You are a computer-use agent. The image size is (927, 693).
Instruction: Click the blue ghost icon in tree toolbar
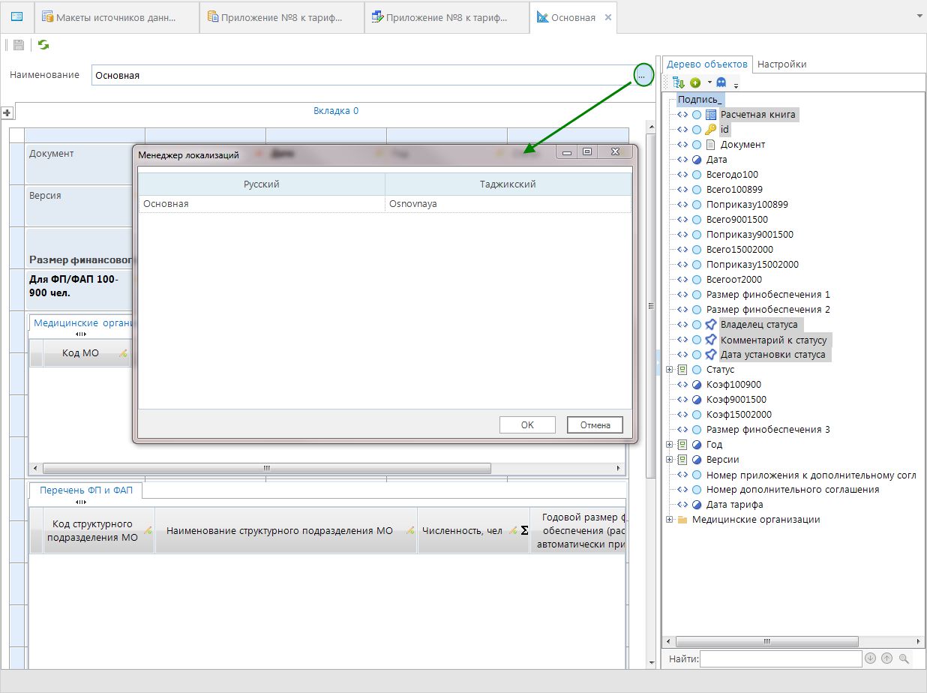coord(721,82)
